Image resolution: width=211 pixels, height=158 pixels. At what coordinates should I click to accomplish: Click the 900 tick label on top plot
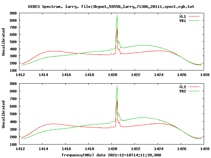point(13,13)
